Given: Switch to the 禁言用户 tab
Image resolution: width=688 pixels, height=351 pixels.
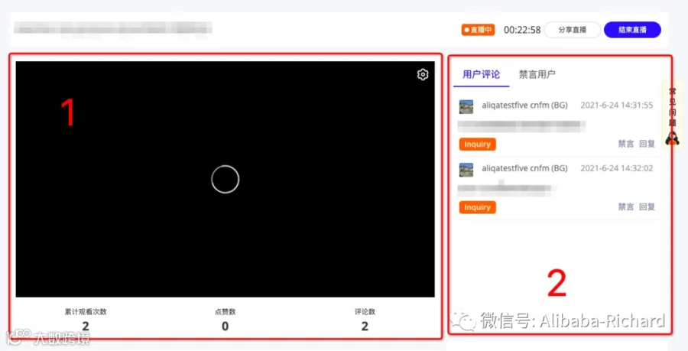Looking at the screenshot, I should (537, 74).
